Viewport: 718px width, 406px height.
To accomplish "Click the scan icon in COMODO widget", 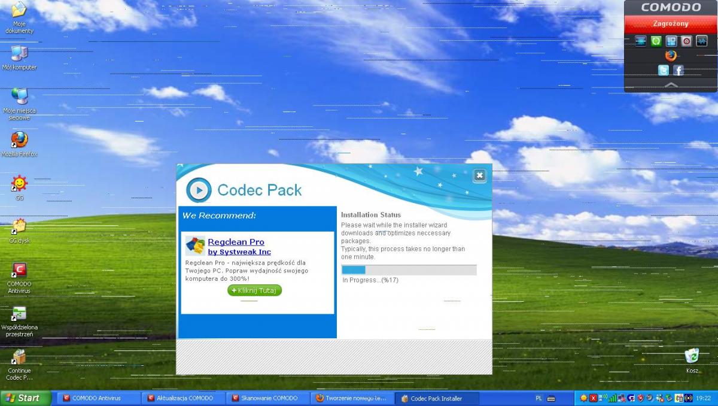I will [641, 41].
